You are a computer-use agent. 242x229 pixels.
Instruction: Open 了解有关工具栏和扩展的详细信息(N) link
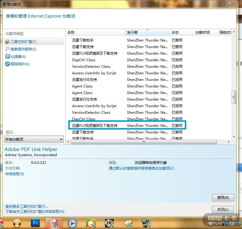35,211
